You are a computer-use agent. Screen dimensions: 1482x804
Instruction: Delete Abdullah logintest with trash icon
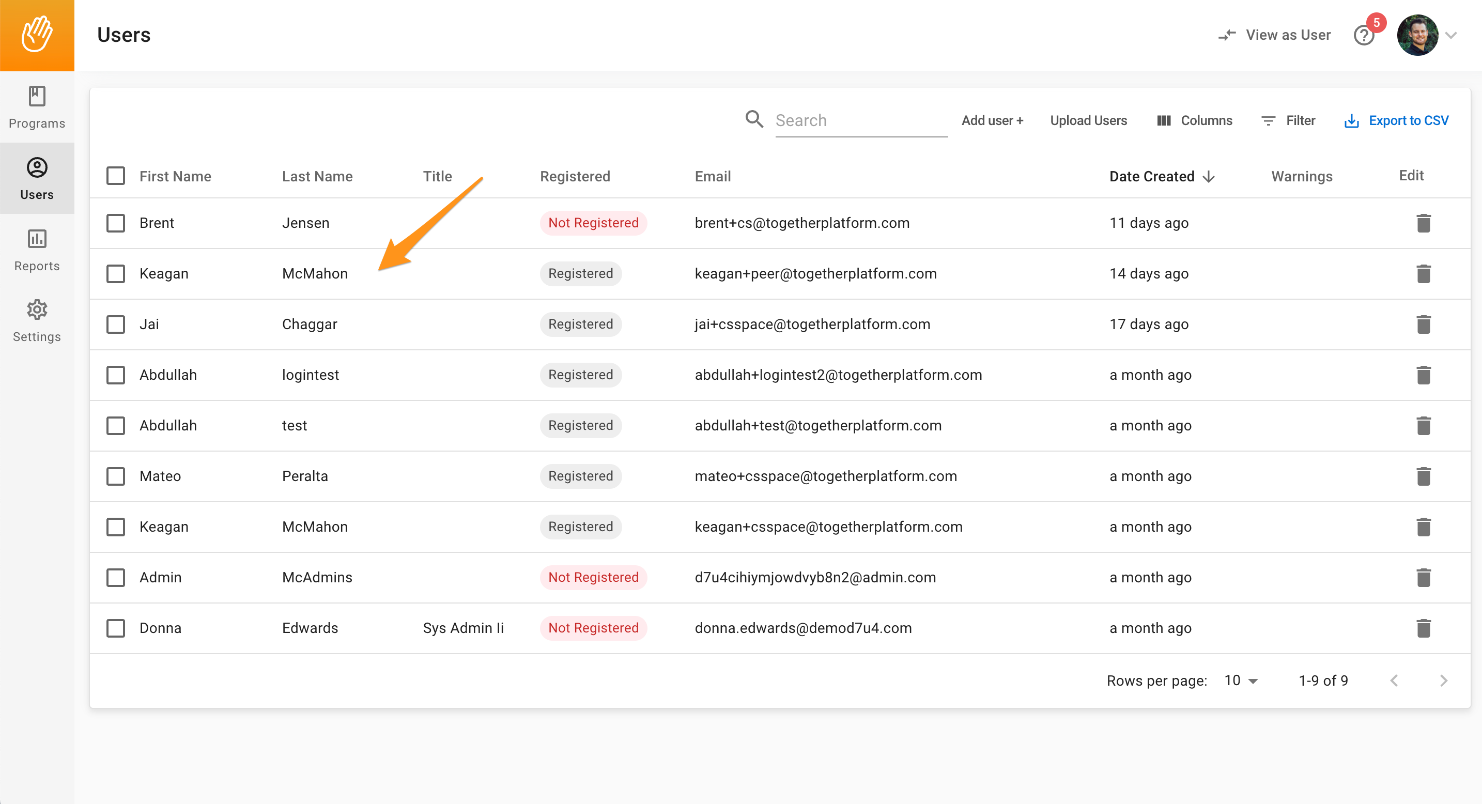(x=1423, y=375)
